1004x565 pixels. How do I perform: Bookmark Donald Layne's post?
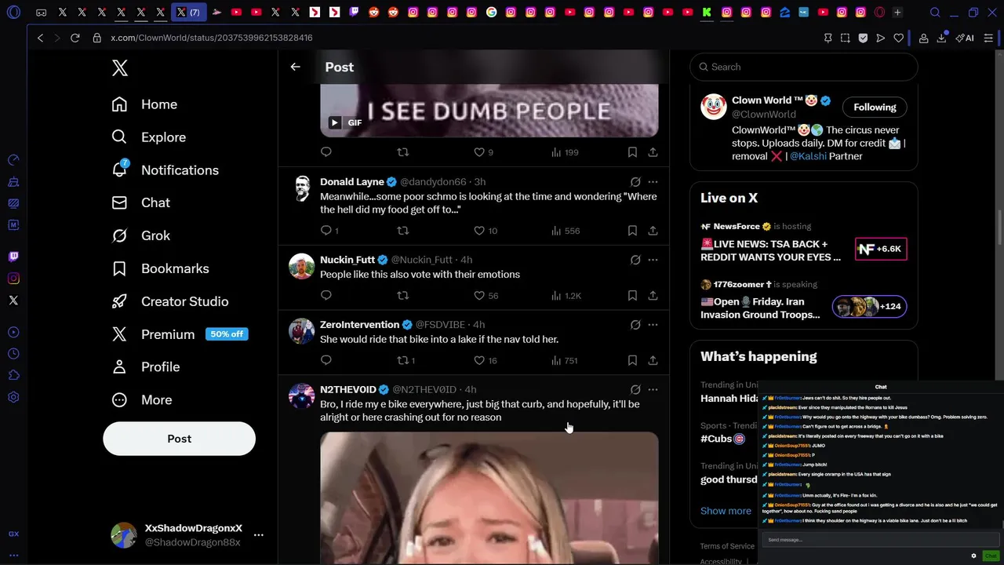point(632,231)
